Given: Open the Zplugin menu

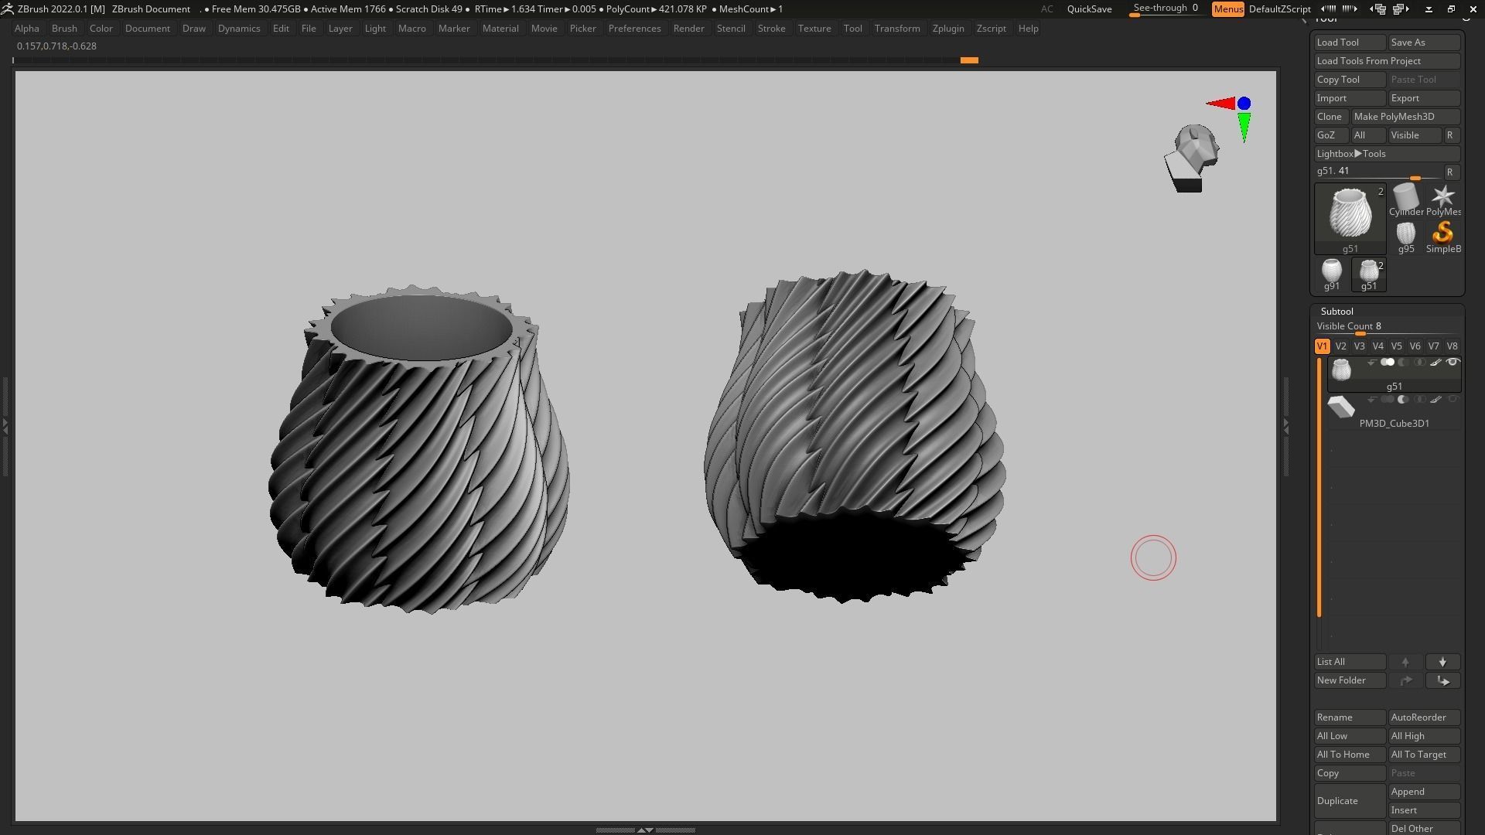Looking at the screenshot, I should pyautogui.click(x=948, y=29).
